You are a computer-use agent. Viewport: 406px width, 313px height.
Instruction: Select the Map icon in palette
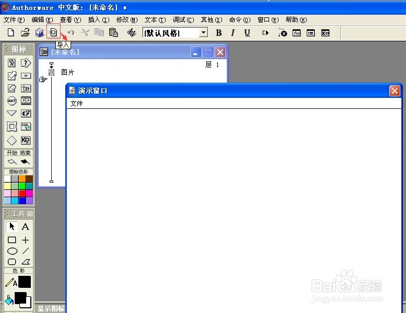26,88
